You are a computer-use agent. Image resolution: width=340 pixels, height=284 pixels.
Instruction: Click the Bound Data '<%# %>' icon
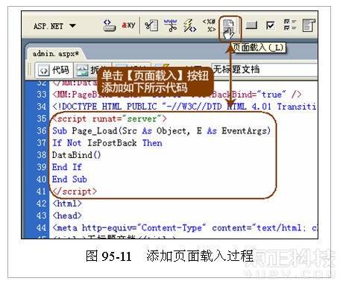pyautogui.click(x=210, y=25)
